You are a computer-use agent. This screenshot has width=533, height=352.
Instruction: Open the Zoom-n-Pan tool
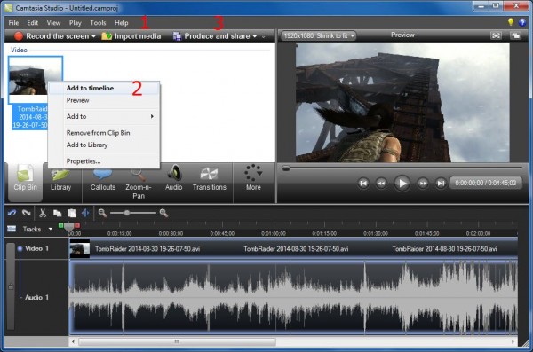139,184
